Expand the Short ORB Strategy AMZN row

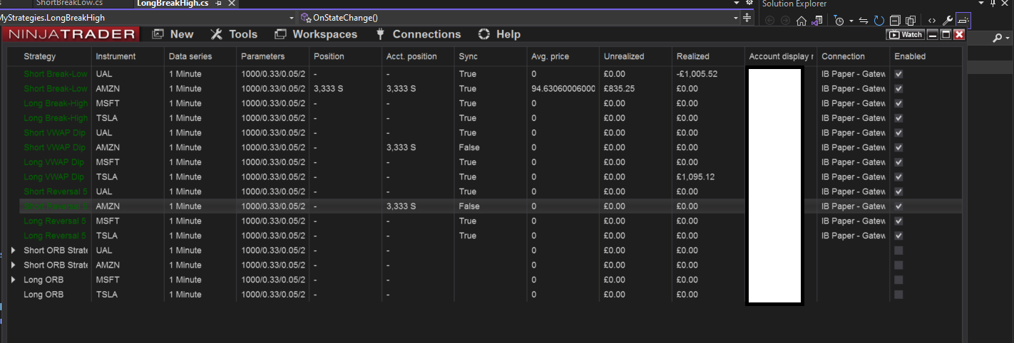point(14,265)
